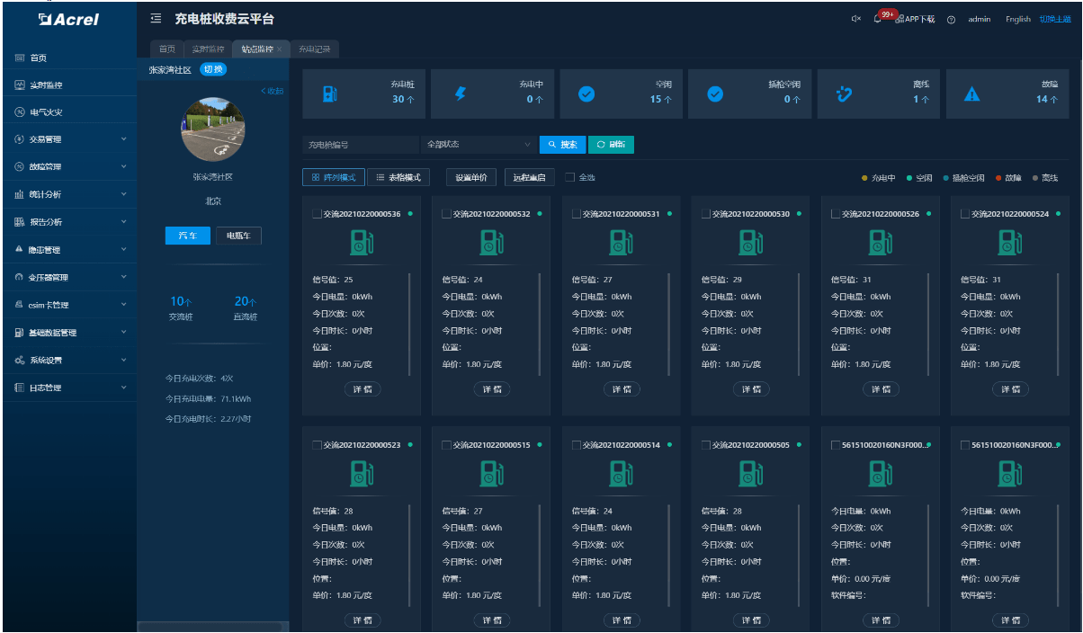Click the 故障 warning triangle icon
This screenshot has width=1083, height=633.
click(x=971, y=94)
